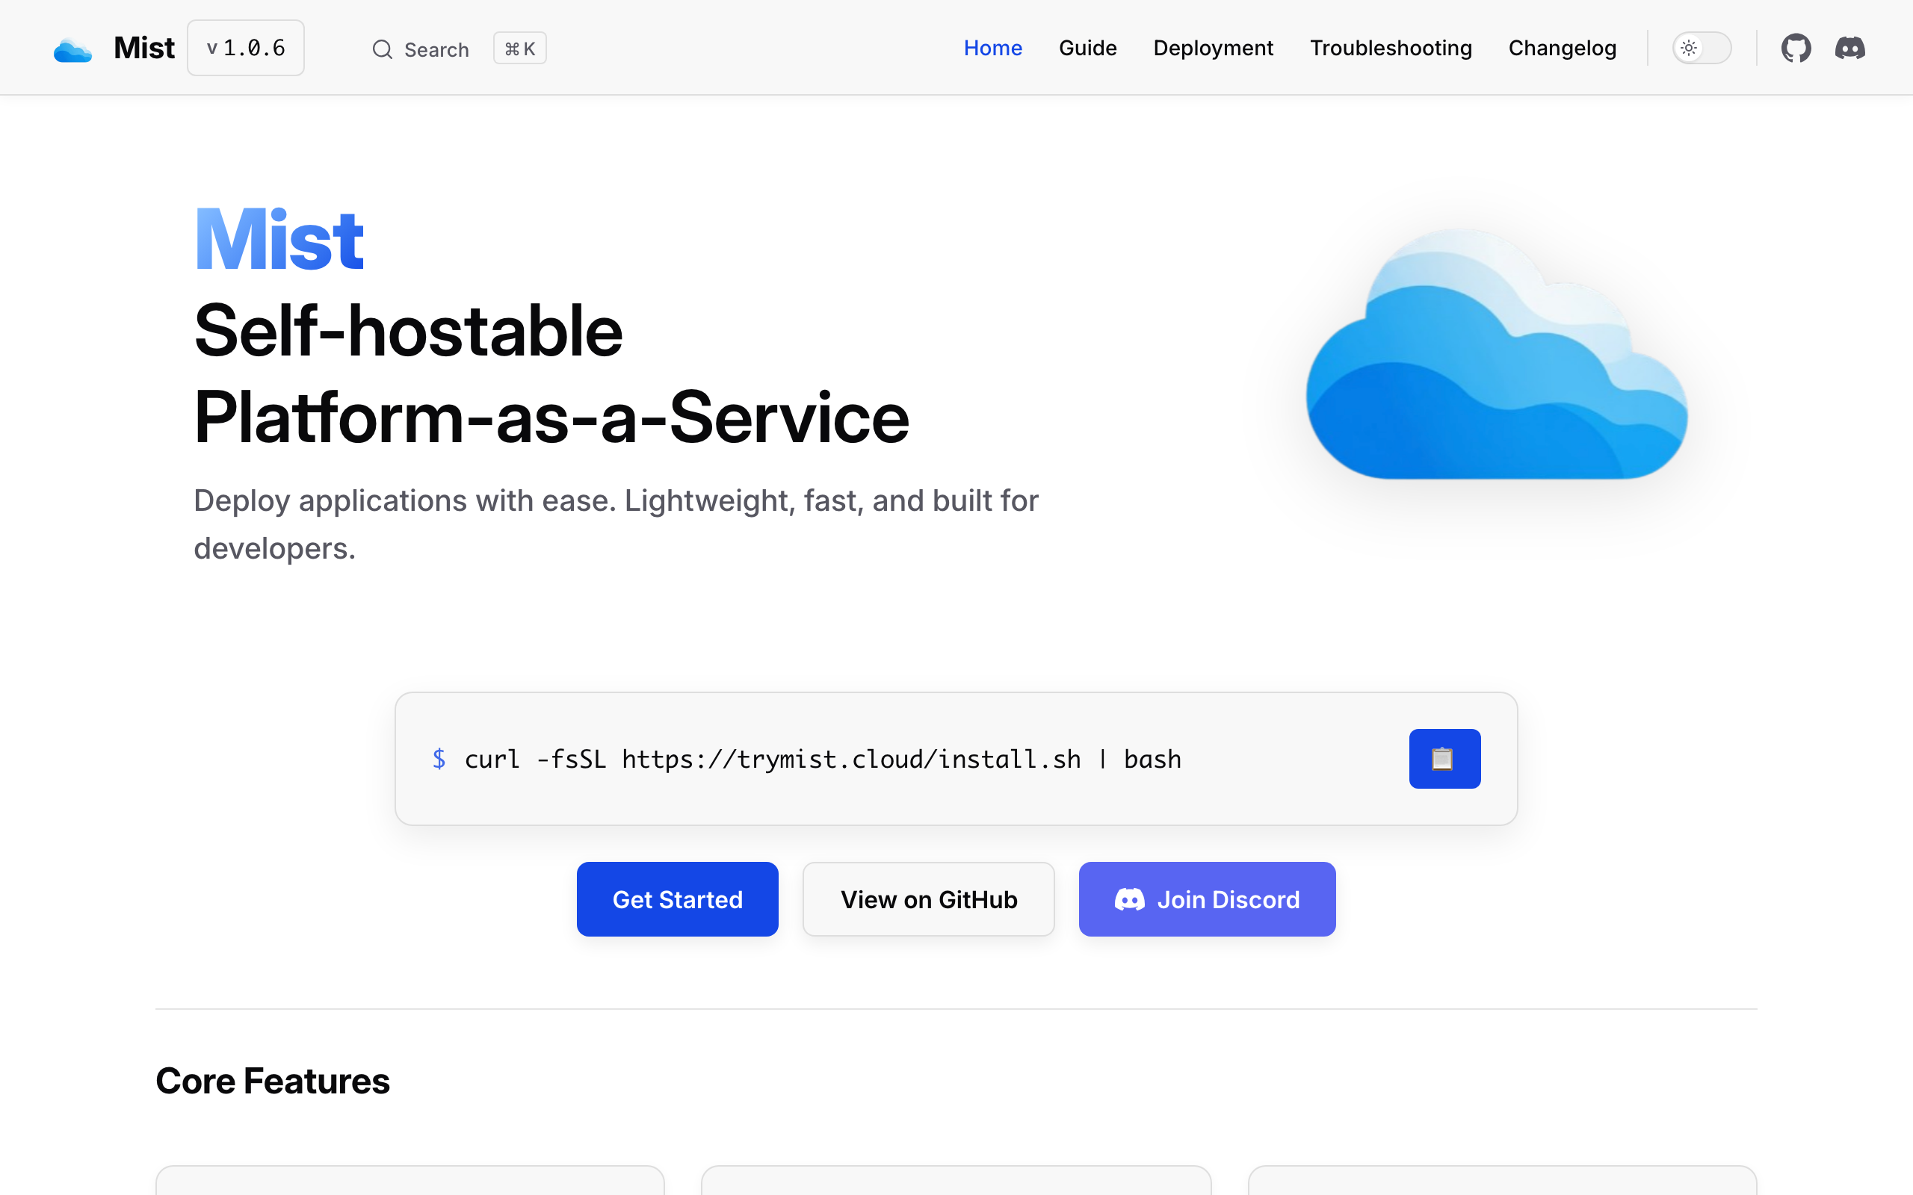Image resolution: width=1913 pixels, height=1195 pixels.
Task: Click the ⌘K shortcut badge
Action: [519, 49]
